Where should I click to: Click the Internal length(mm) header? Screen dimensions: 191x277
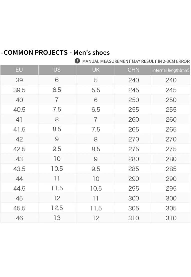(x=171, y=70)
